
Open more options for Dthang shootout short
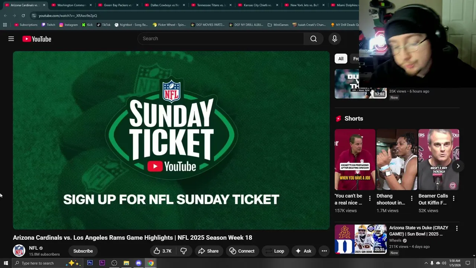point(412,199)
